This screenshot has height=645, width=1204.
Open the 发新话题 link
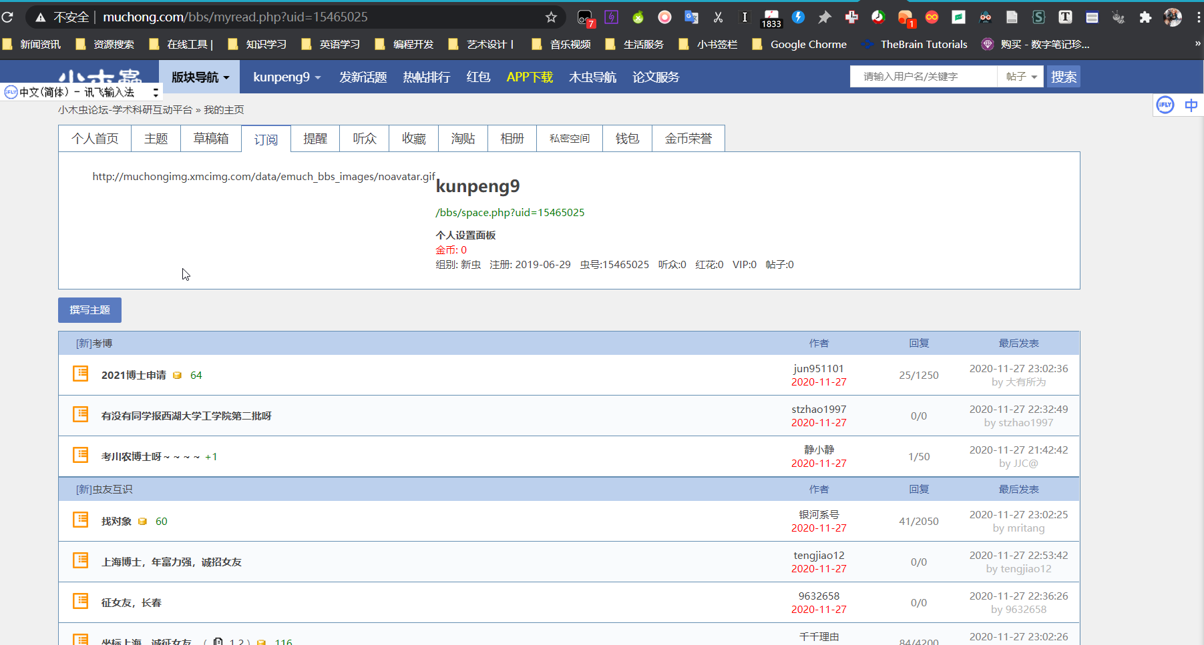tap(363, 77)
